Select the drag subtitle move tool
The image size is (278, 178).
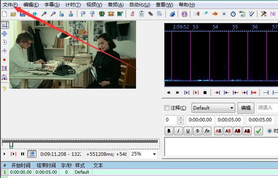[x=4, y=34]
